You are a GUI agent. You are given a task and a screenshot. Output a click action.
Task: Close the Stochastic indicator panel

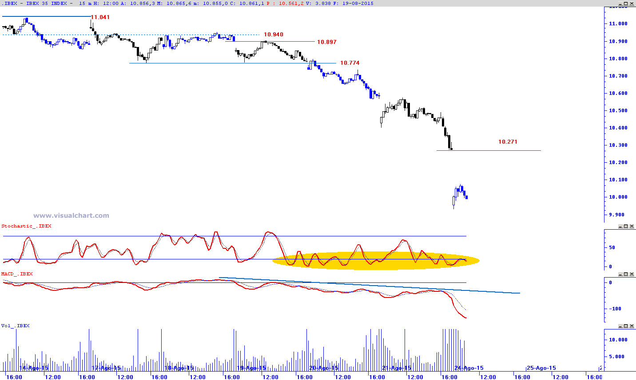pyautogui.click(x=632, y=226)
